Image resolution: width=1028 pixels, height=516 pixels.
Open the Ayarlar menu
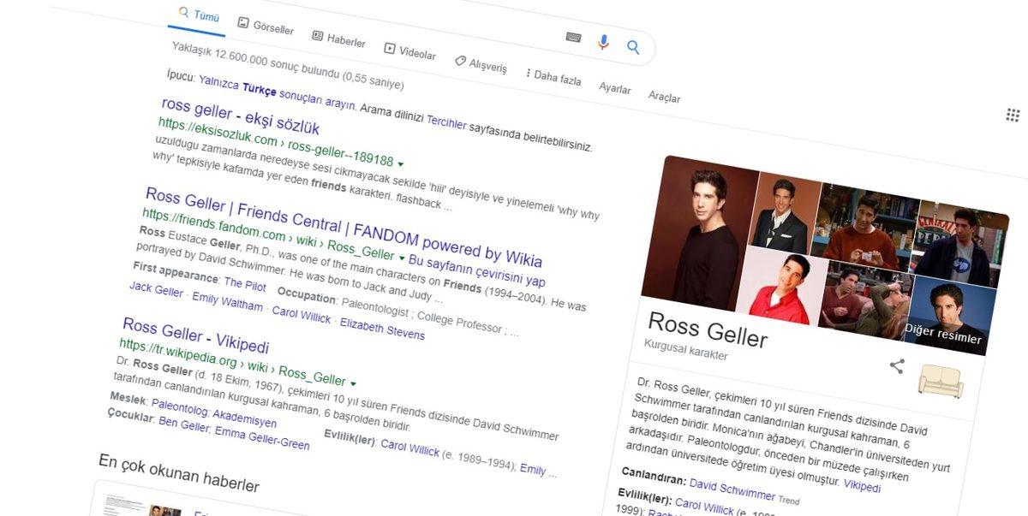(x=614, y=89)
